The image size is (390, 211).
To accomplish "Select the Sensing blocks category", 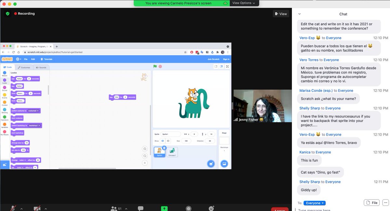I will click(5, 110).
